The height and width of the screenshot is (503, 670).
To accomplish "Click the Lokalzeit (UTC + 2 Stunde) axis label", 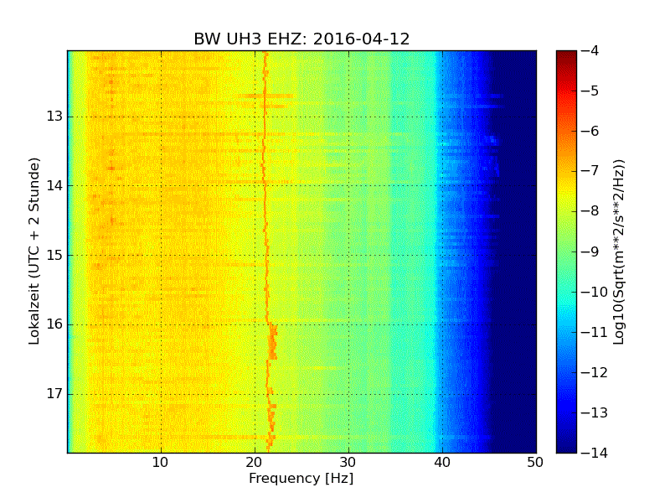I will point(34,251).
